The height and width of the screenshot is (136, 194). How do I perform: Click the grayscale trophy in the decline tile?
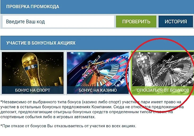pyautogui.click(x=144, y=69)
